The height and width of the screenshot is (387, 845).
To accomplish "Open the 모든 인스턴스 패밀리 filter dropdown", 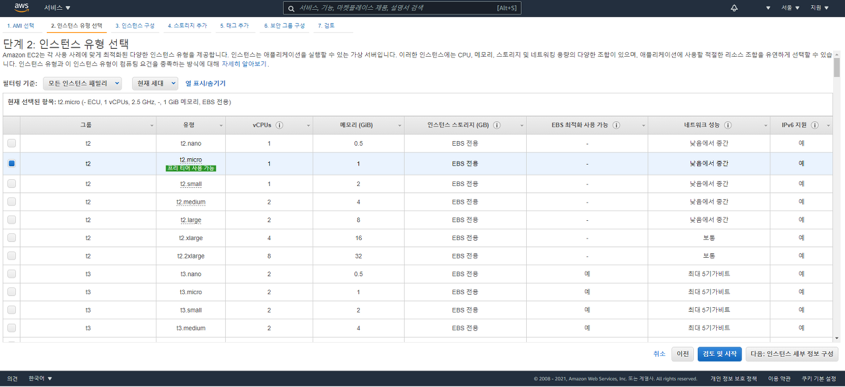I will (83, 84).
